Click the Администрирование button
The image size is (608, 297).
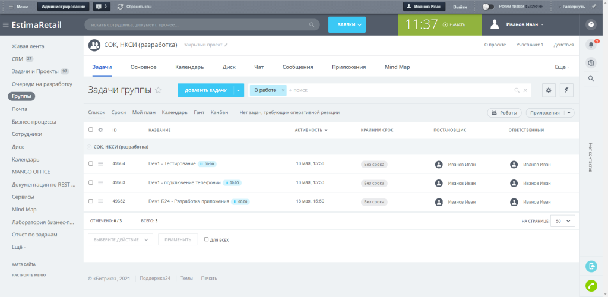[63, 7]
